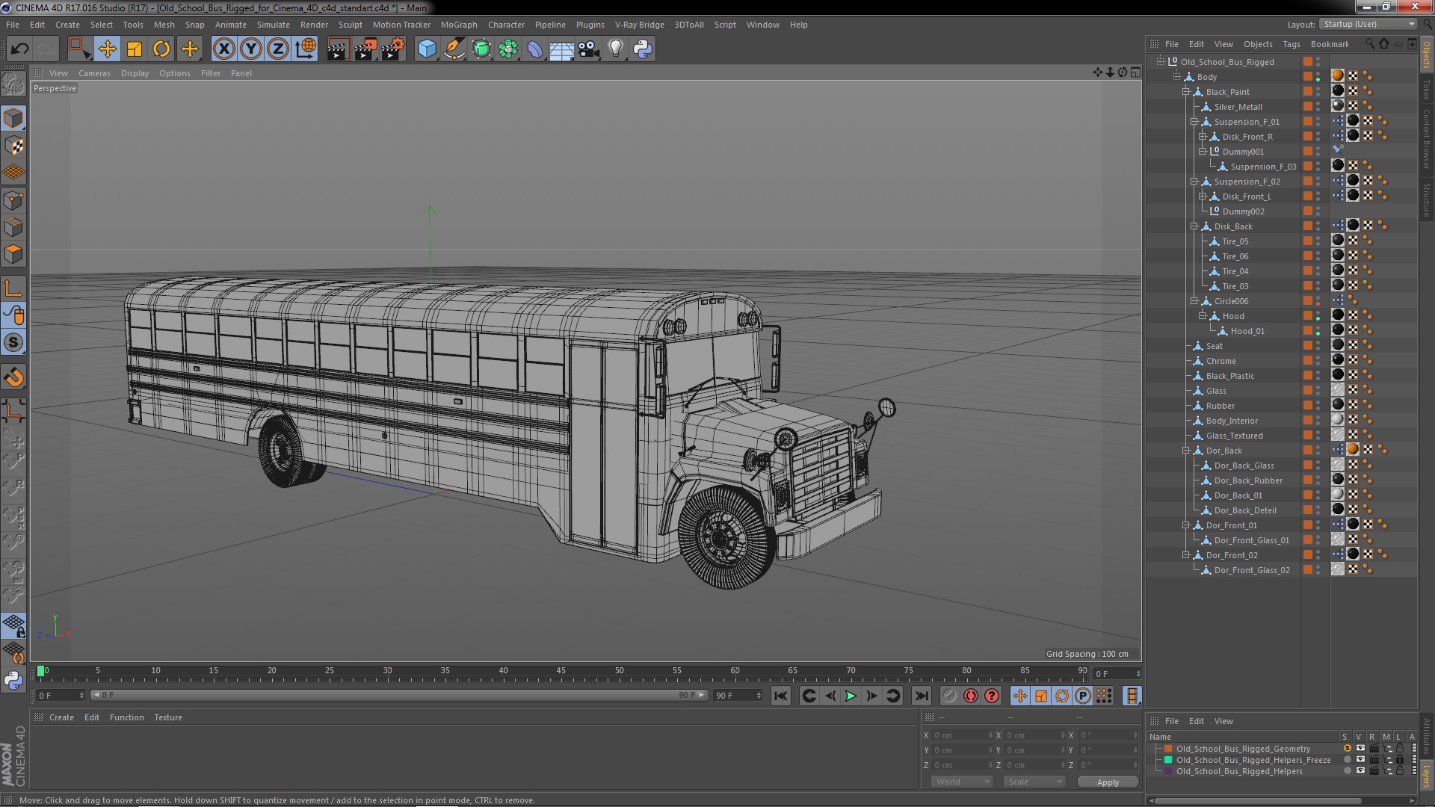The width and height of the screenshot is (1435, 807).
Task: Toggle visibility dots for Chrome object
Action: (1318, 361)
